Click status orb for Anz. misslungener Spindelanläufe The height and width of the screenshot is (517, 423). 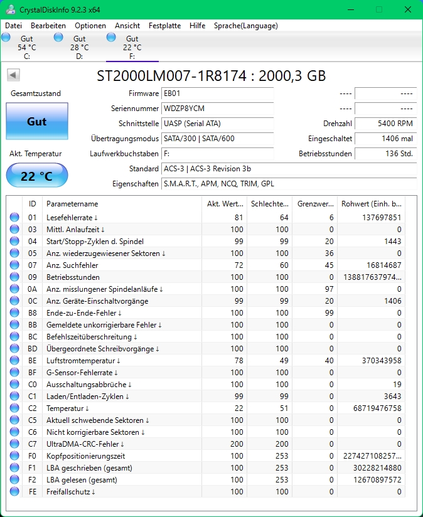click(x=14, y=289)
